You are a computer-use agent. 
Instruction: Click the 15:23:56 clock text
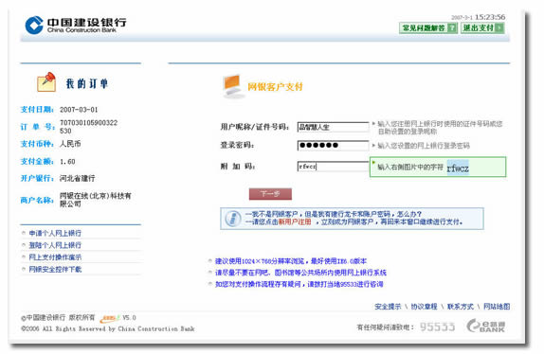tap(490, 17)
